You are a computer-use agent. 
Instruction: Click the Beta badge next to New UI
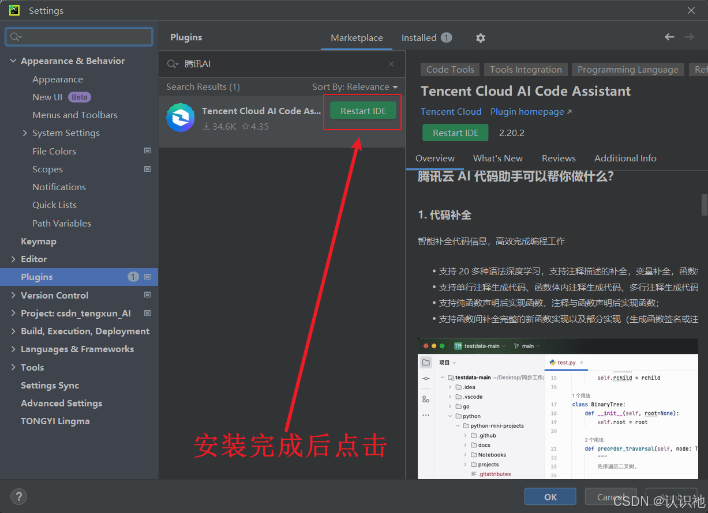click(x=80, y=97)
